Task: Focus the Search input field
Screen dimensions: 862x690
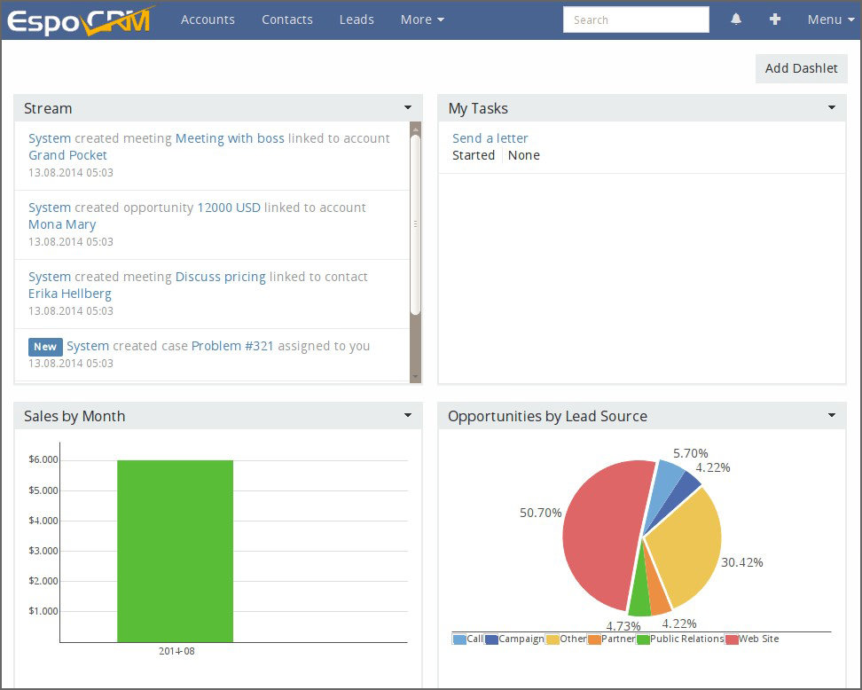Action: pyautogui.click(x=636, y=20)
